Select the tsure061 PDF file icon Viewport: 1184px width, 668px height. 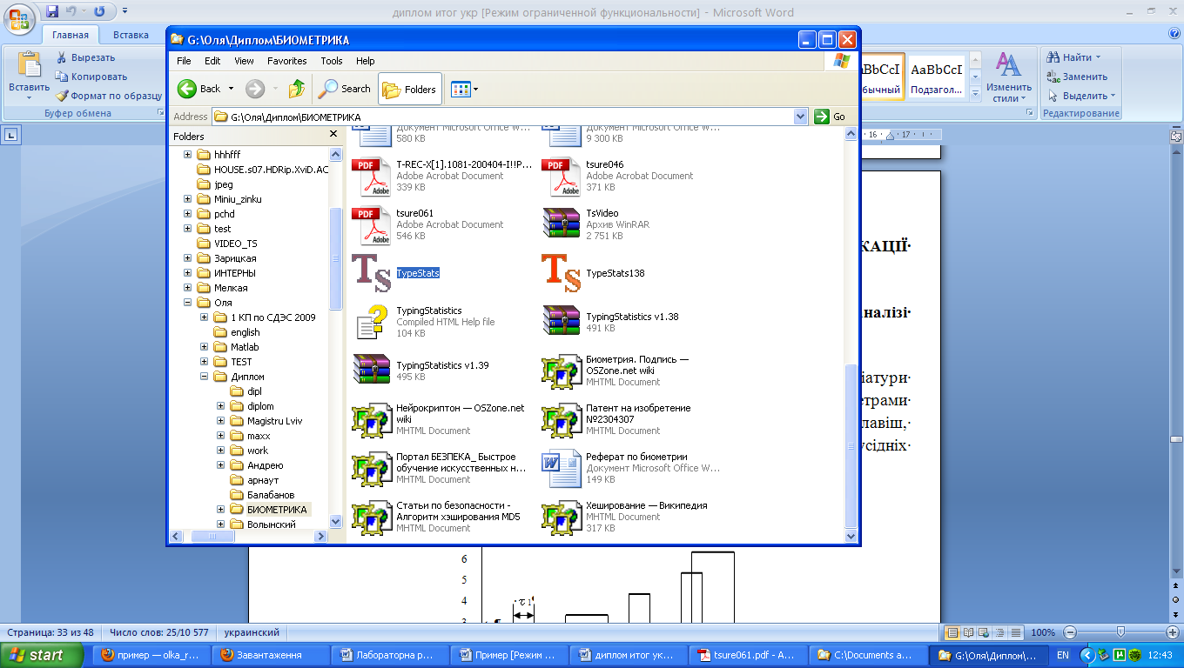(372, 225)
